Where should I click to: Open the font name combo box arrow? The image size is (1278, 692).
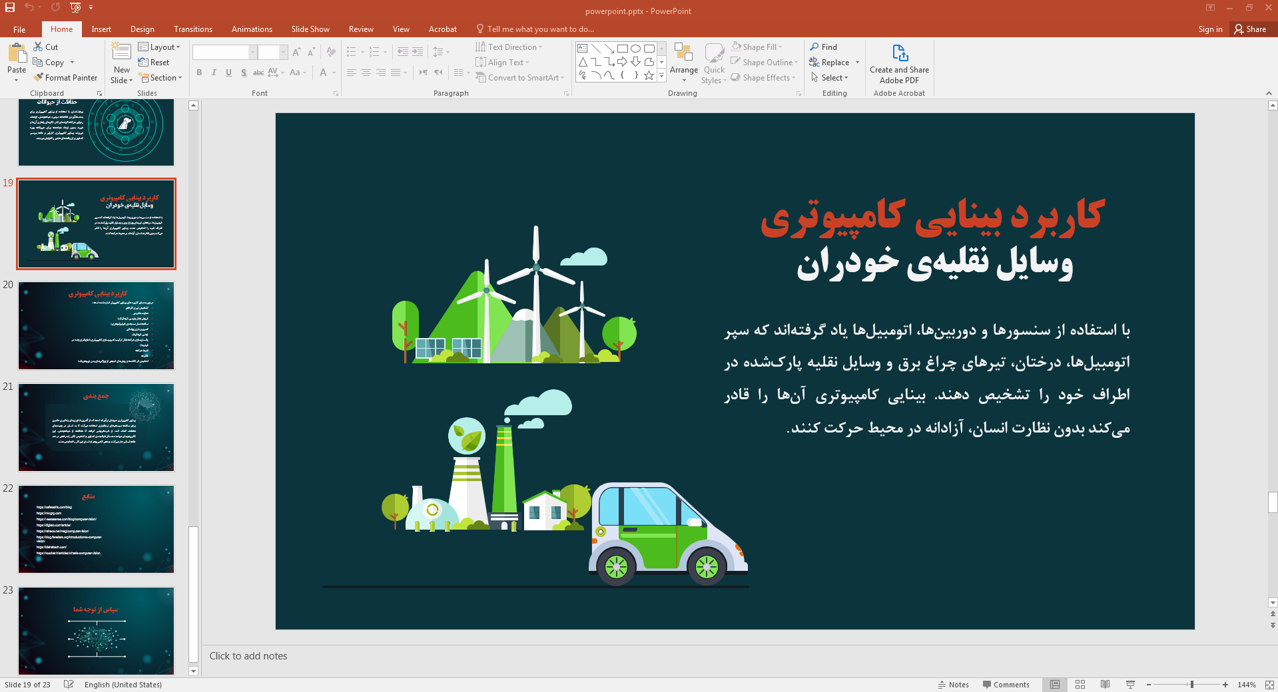tap(252, 52)
